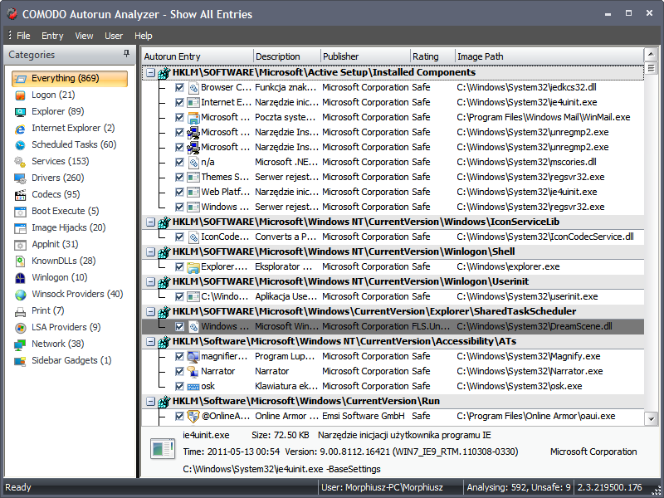Select the AppInit category icon
Screen dimensions: 664x498
tap(20, 245)
